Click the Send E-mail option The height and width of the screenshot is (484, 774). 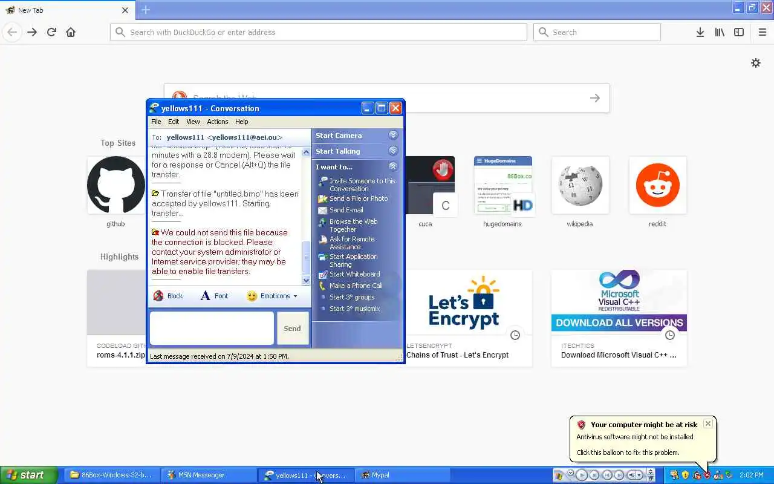coord(341,210)
